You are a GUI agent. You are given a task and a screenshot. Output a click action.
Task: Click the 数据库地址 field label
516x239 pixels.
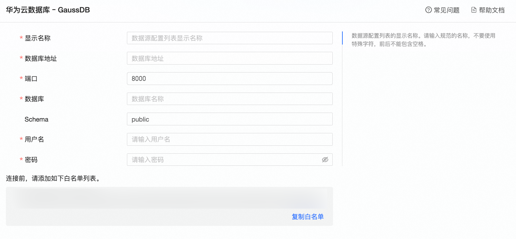41,58
